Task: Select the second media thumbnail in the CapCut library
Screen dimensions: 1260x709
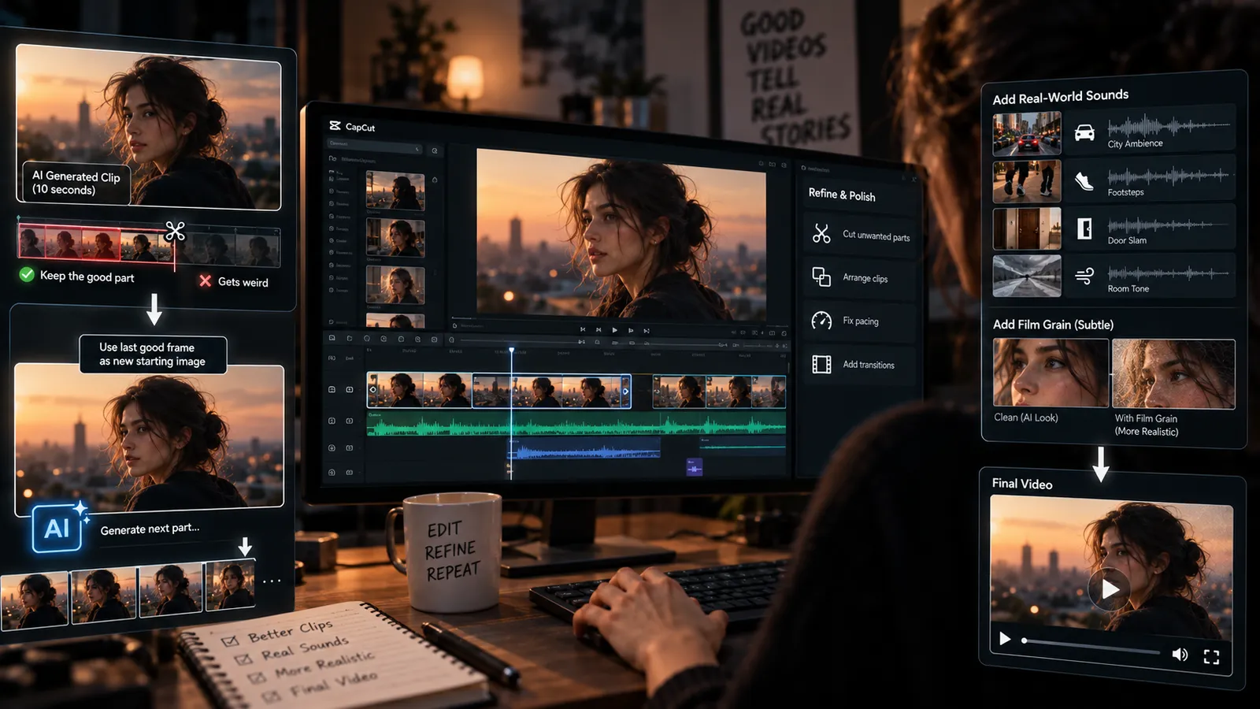Action: click(395, 238)
